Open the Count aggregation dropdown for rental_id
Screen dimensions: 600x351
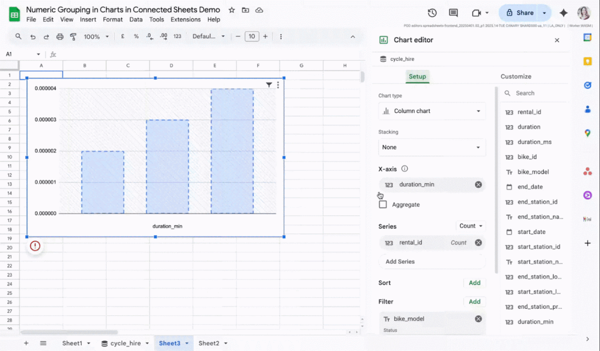(x=471, y=226)
